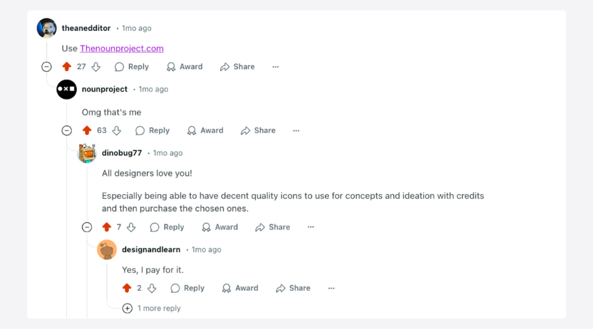Collapse dinobug77's reply thread
Viewport: 593px width, 329px height.
pyautogui.click(x=87, y=227)
